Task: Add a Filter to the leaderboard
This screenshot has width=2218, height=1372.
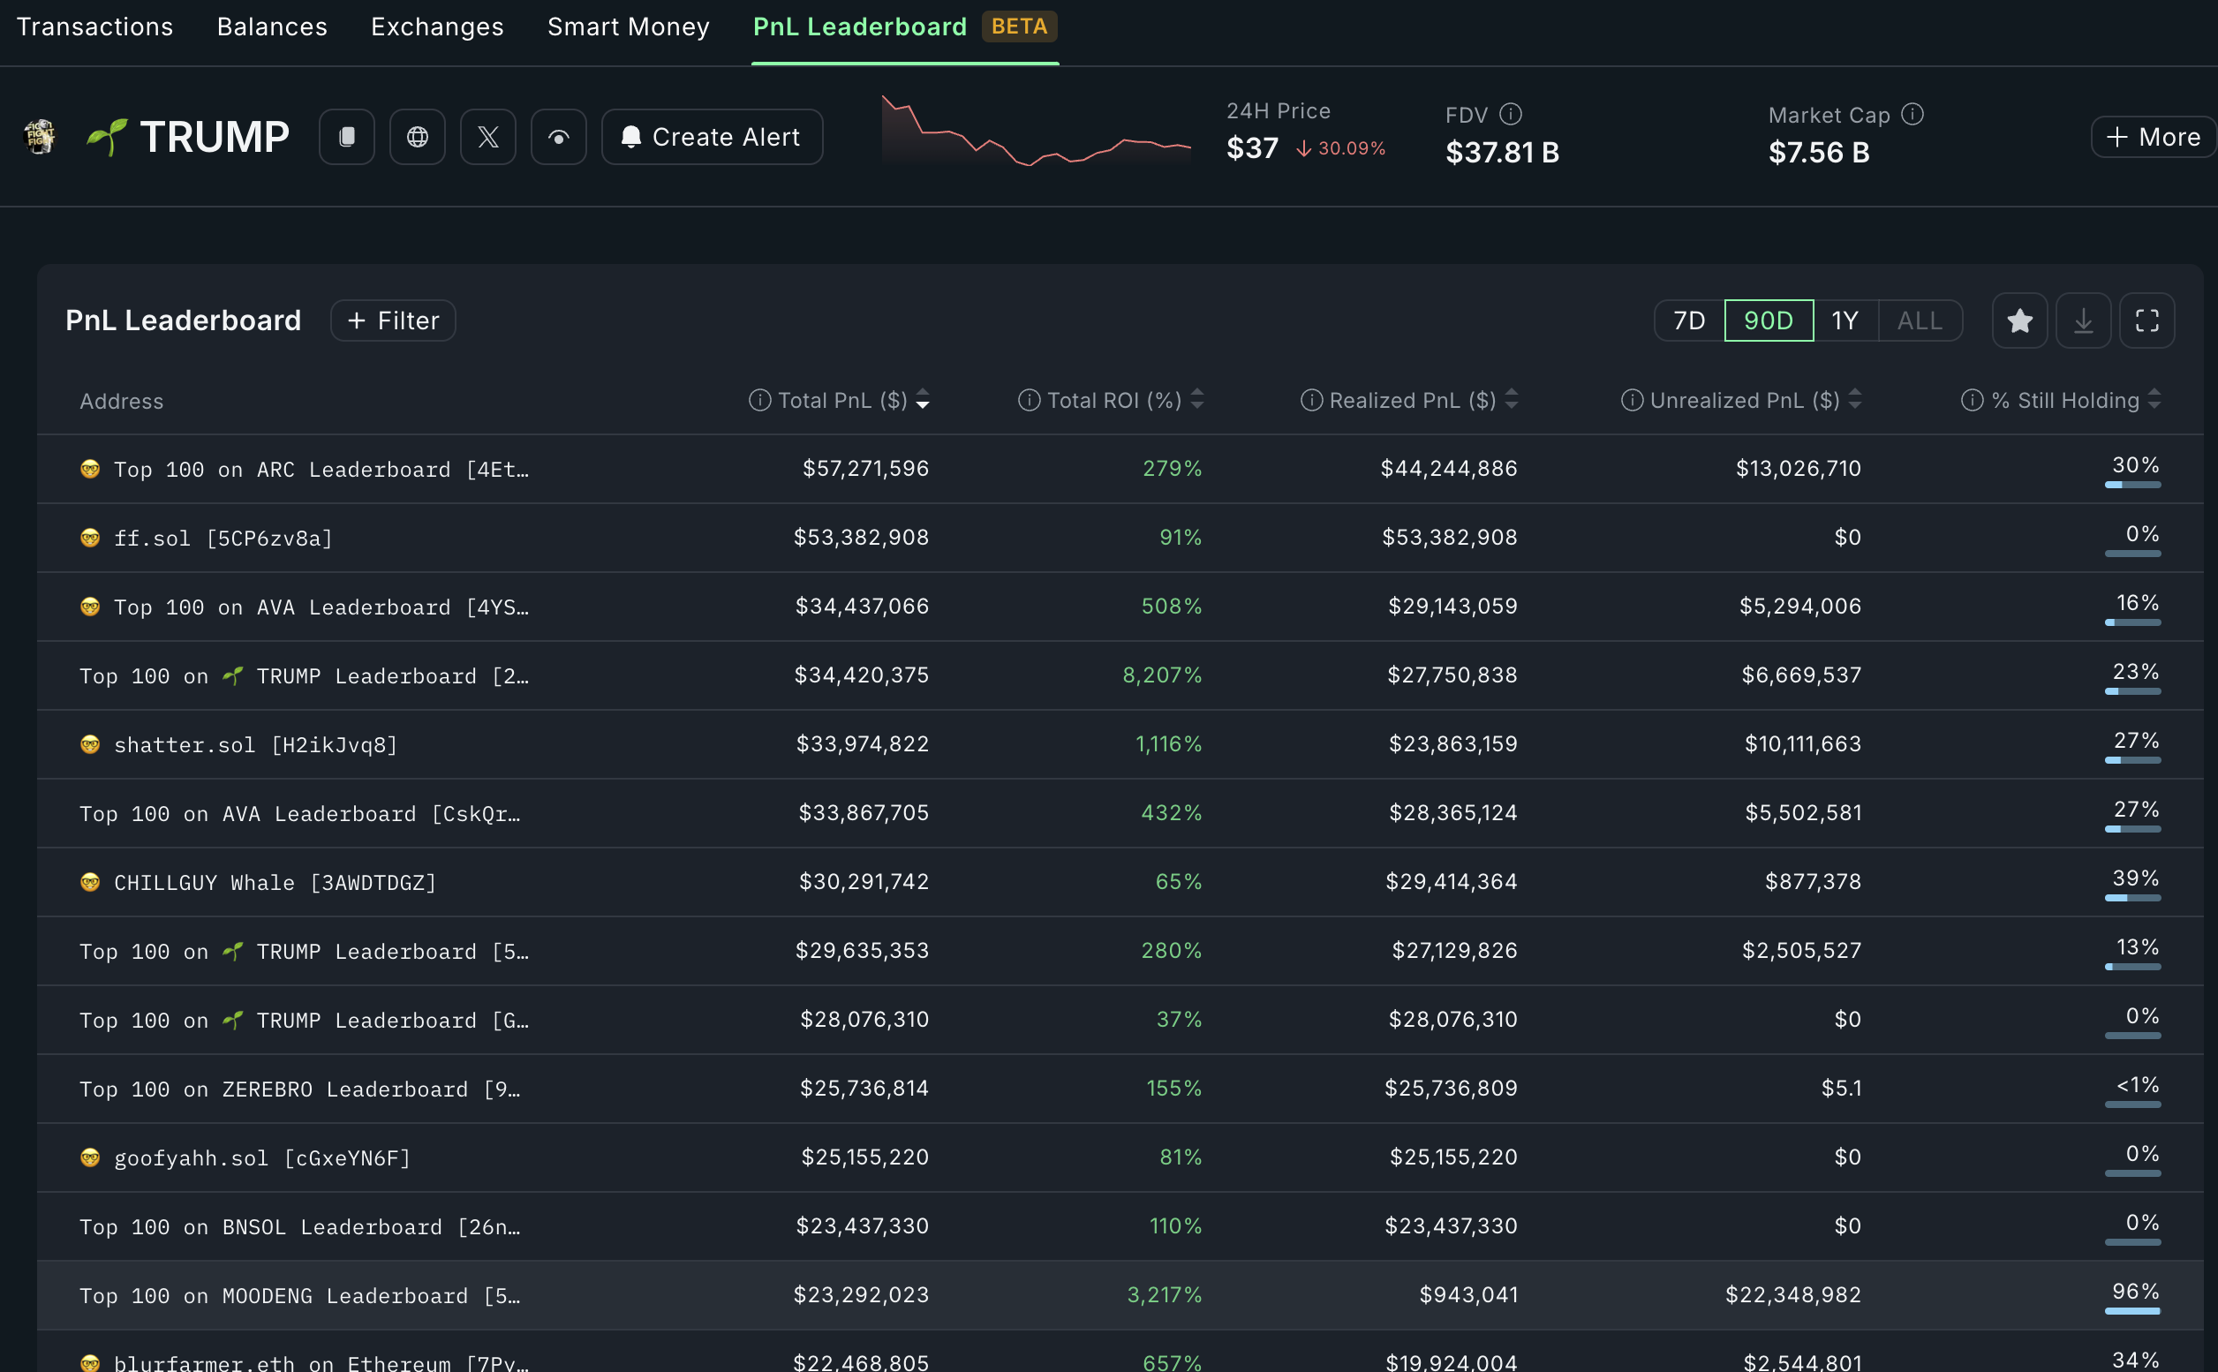Action: coord(393,320)
